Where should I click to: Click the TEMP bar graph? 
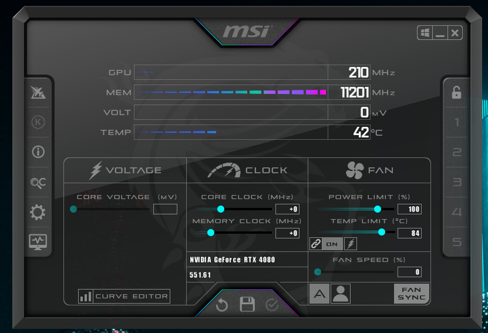pyautogui.click(x=231, y=132)
